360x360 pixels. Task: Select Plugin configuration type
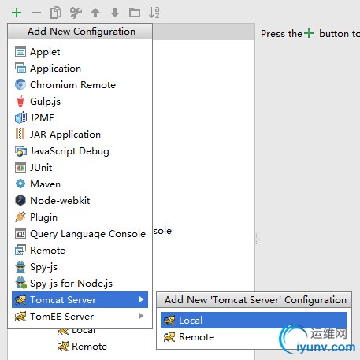[80, 217]
